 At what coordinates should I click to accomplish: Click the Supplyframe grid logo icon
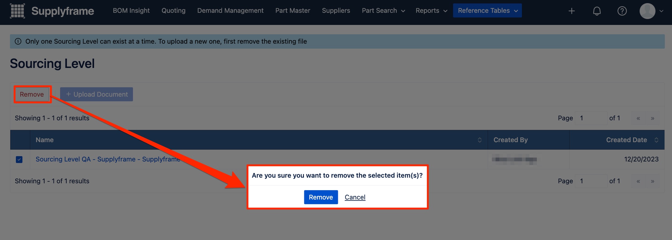[x=17, y=11]
